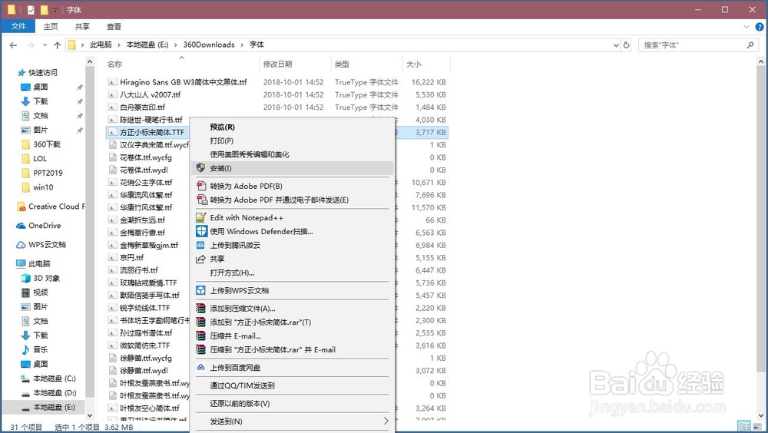Screen dimensions: 768x433
Task: Select file 白舟篆古印.ttf
Action: (142, 107)
